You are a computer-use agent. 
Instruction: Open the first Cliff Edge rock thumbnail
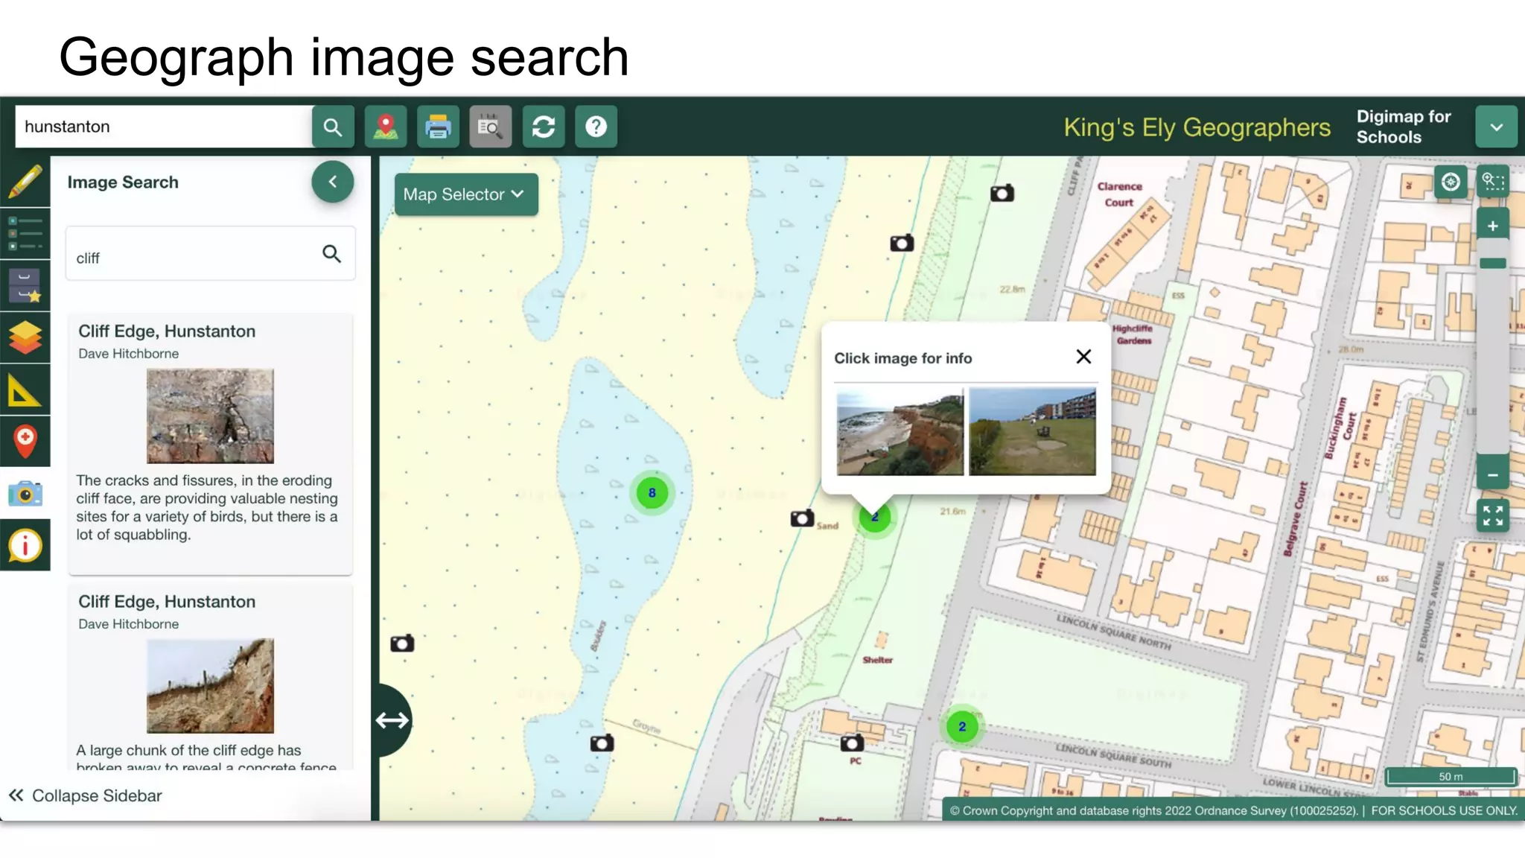pyautogui.click(x=210, y=416)
